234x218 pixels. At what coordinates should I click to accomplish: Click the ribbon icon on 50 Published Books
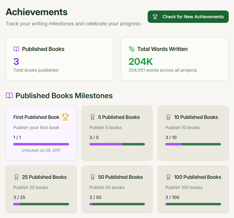pos(93,177)
